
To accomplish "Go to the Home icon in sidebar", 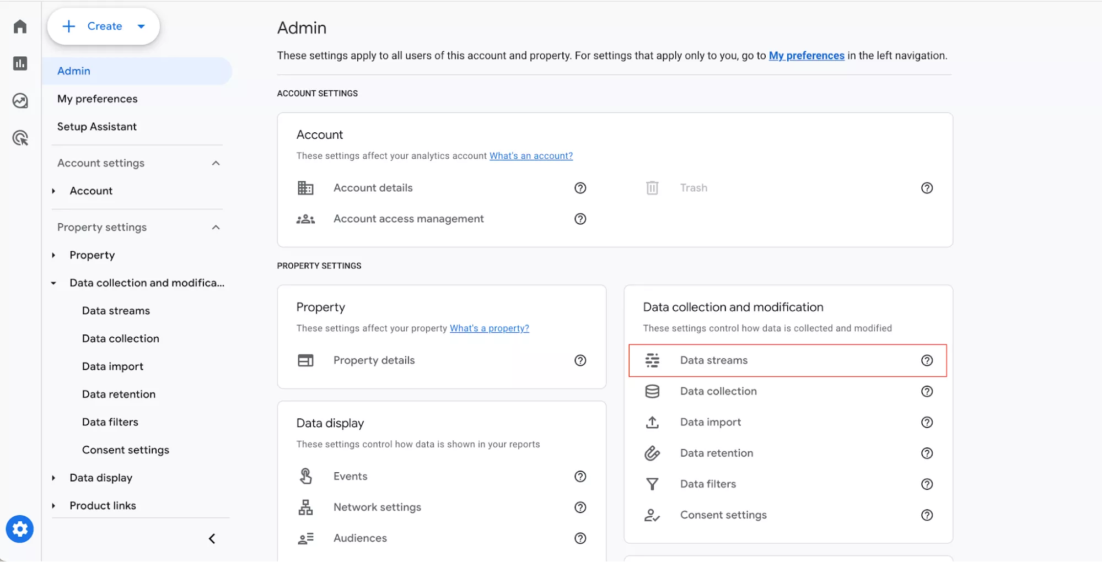I will pyautogui.click(x=20, y=26).
